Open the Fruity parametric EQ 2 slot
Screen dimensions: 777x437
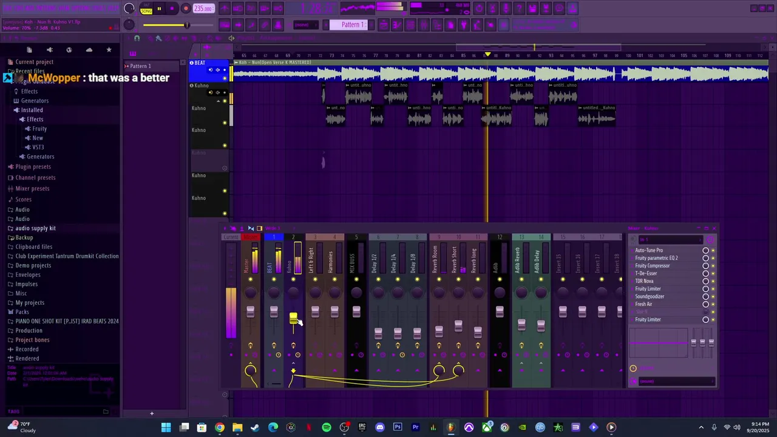point(656,258)
